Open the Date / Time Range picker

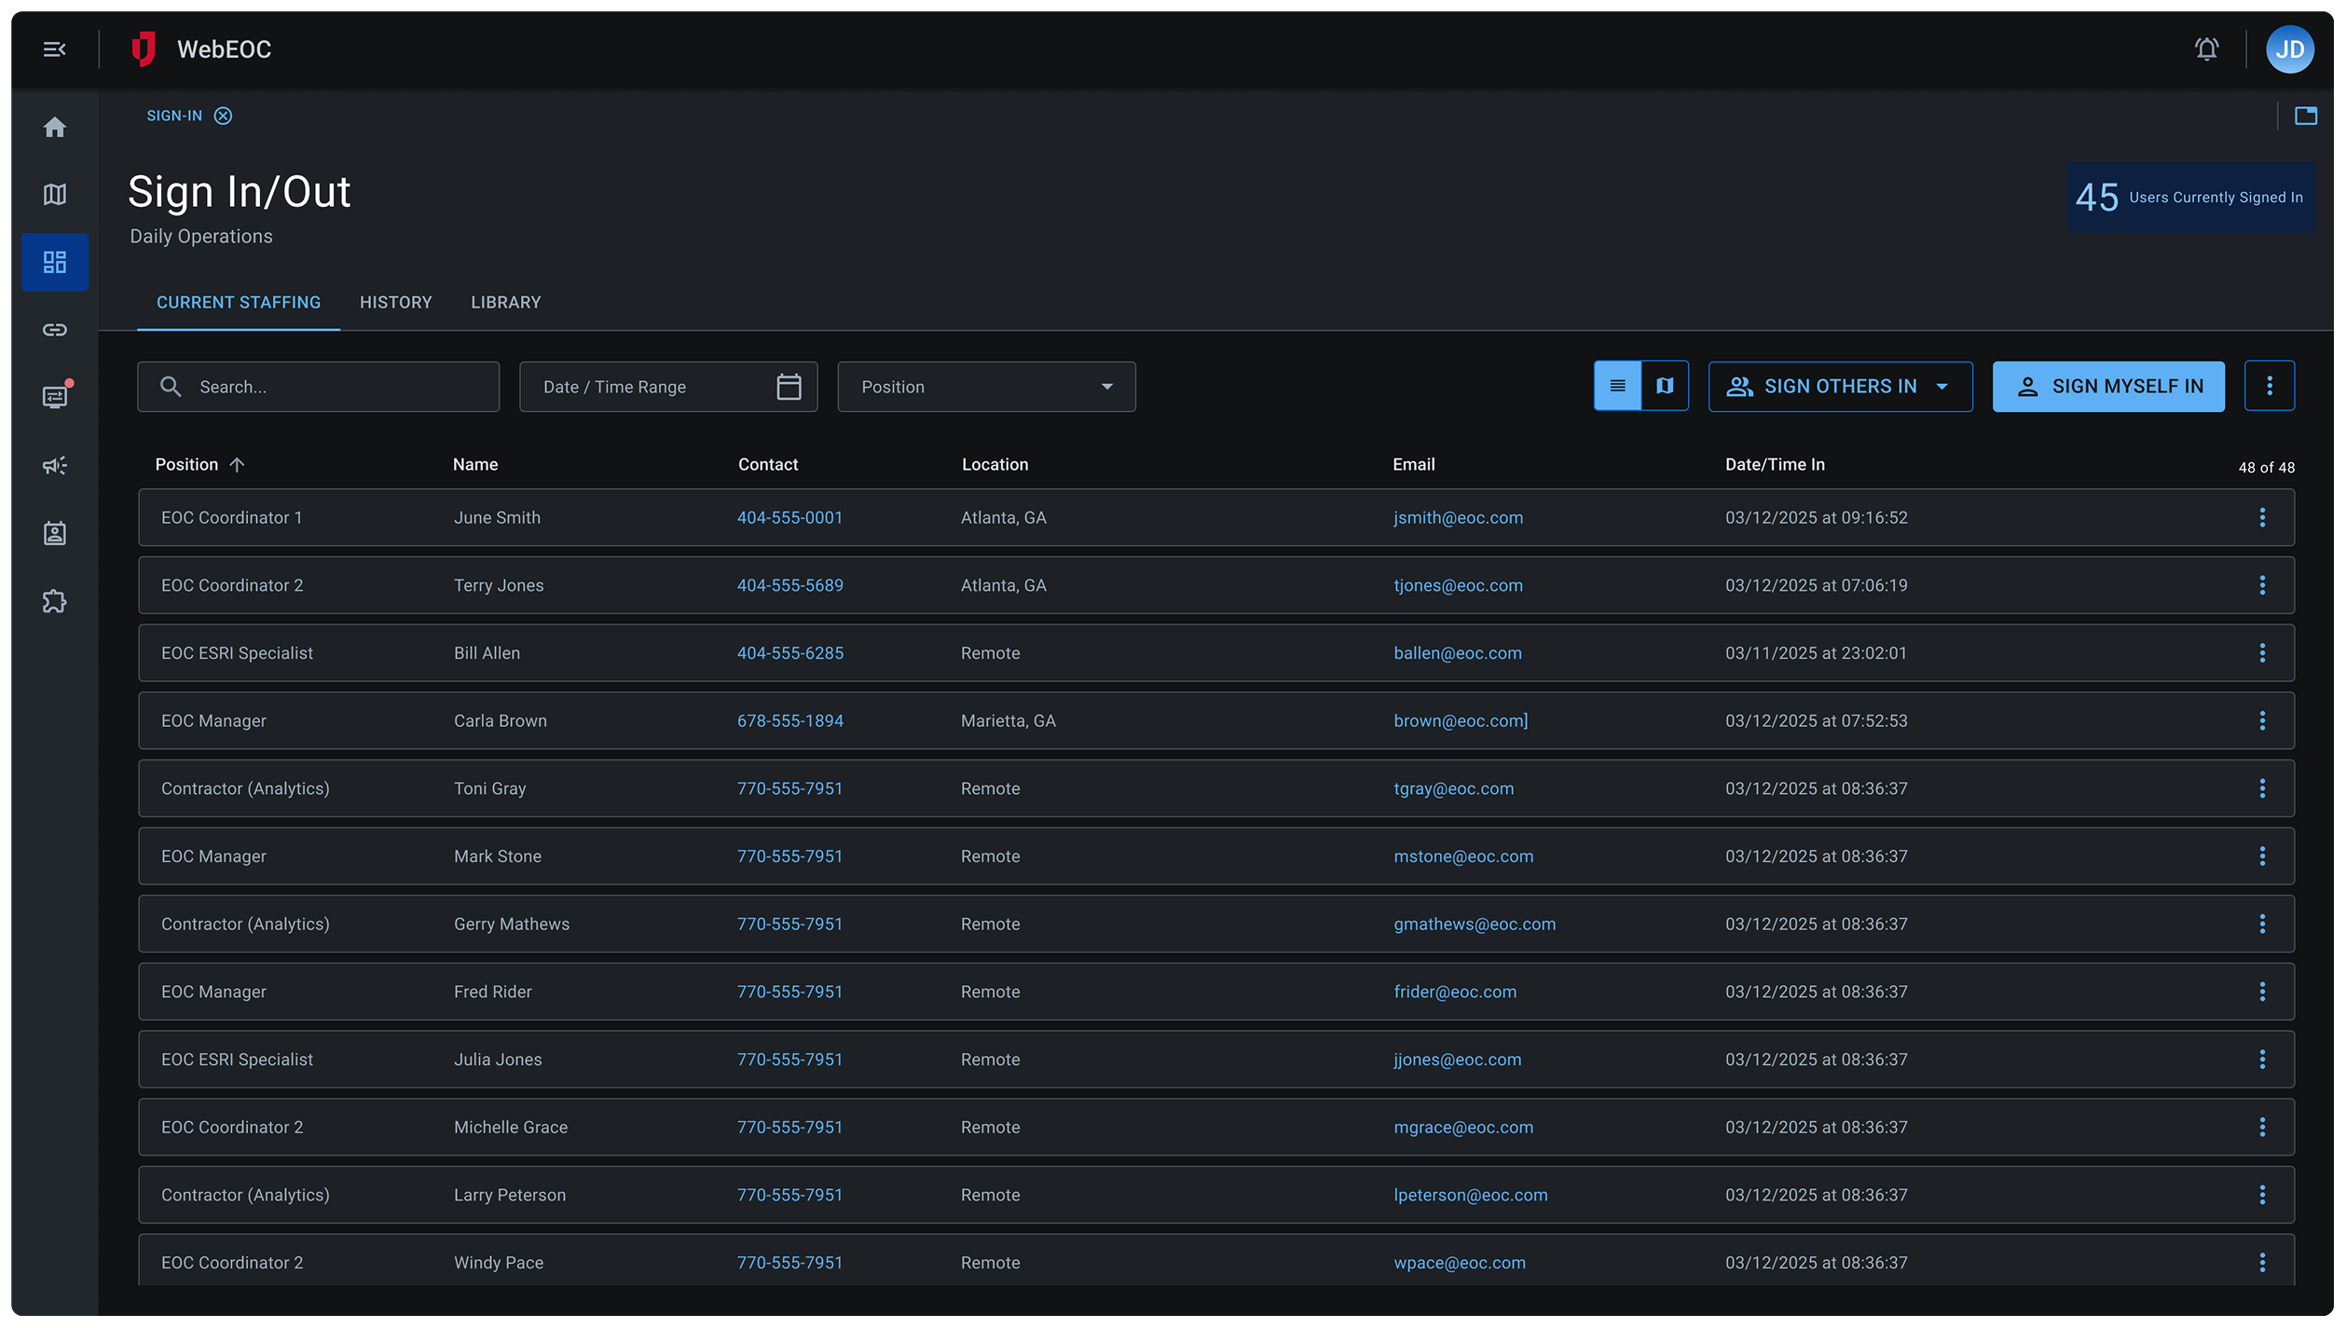668,387
